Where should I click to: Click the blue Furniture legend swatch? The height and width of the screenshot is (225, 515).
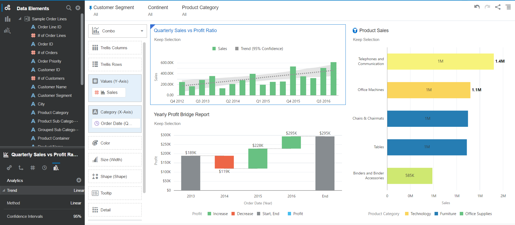click(436, 214)
